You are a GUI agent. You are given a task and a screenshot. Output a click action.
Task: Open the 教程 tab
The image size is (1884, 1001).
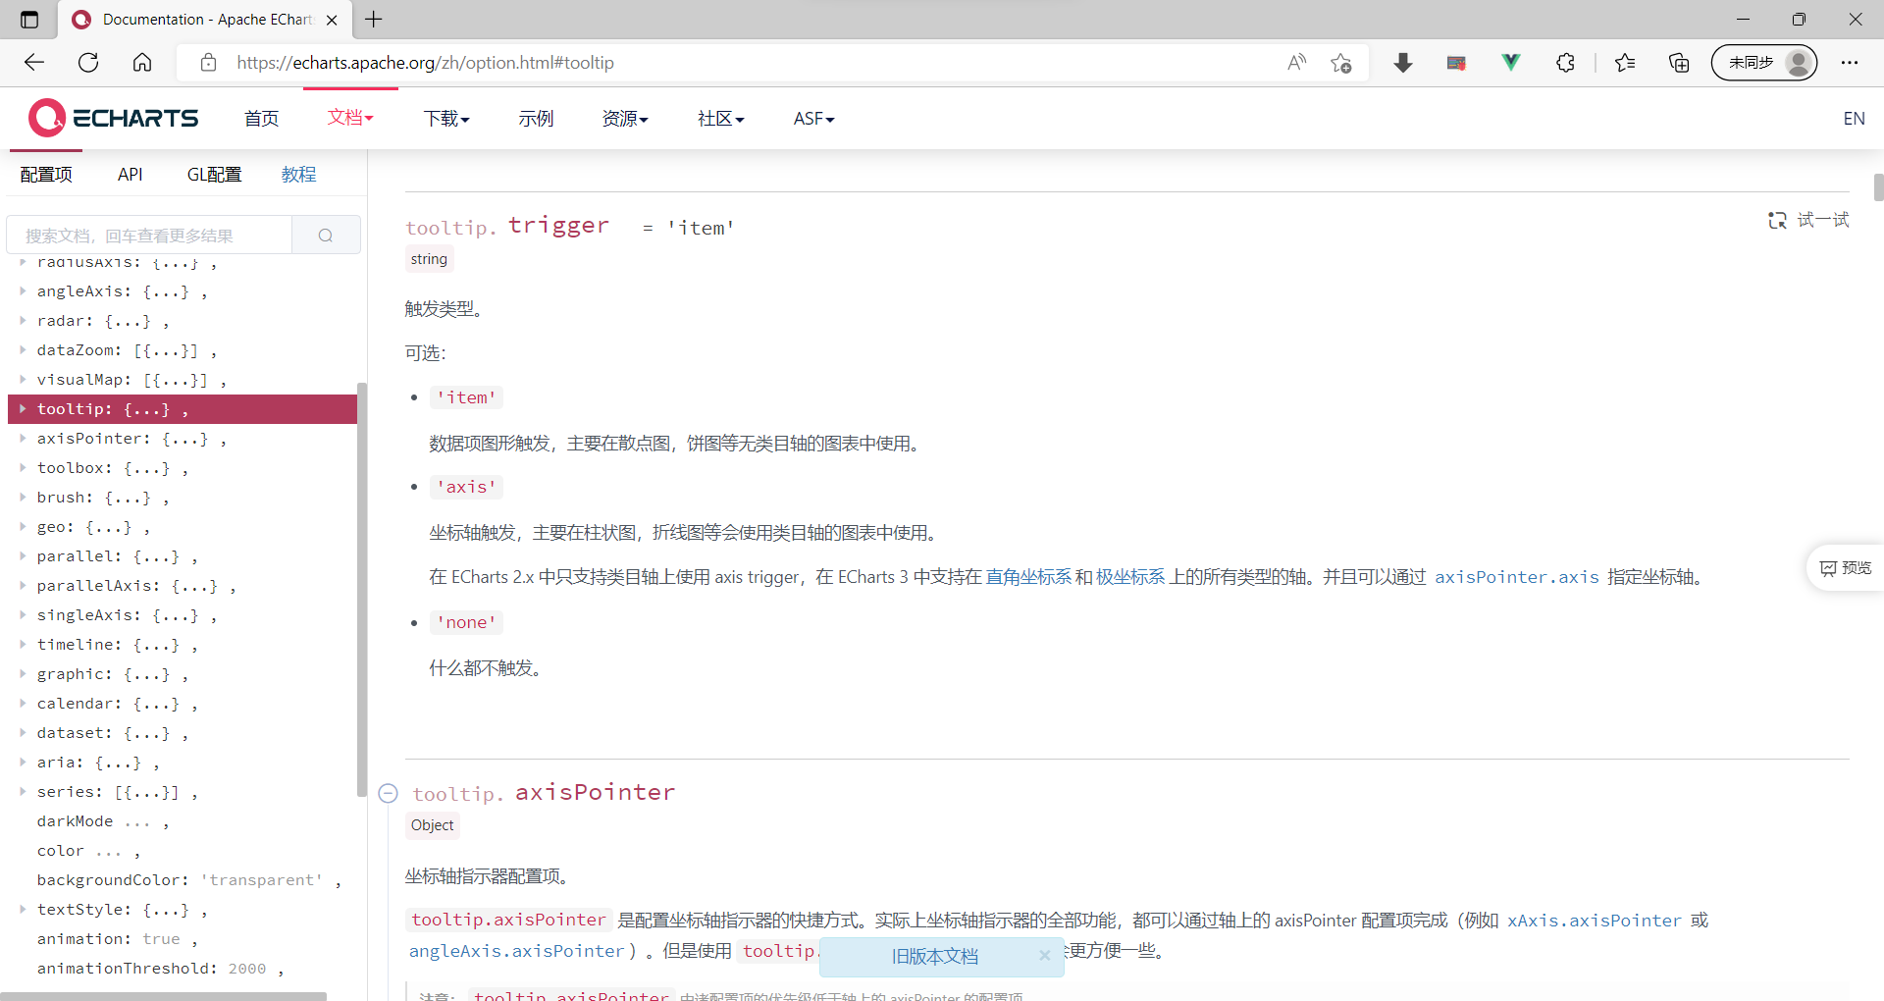(x=298, y=175)
